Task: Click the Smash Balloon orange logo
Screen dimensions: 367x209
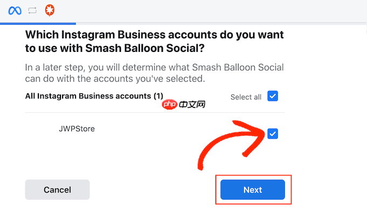Action: (x=50, y=10)
